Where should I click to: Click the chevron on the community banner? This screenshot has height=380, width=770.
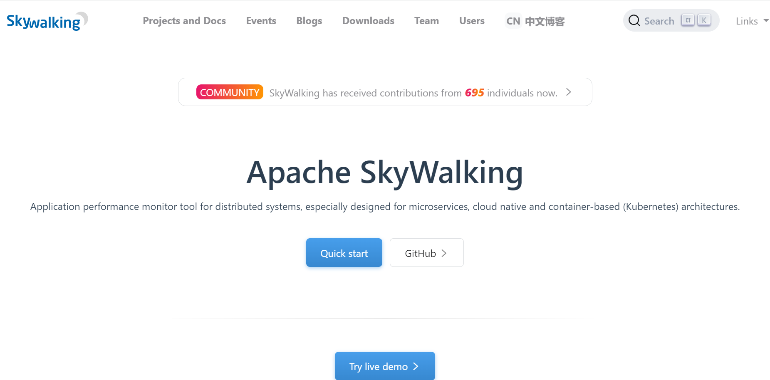(x=569, y=92)
